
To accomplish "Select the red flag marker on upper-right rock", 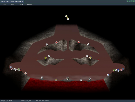I will tap(79, 42).
